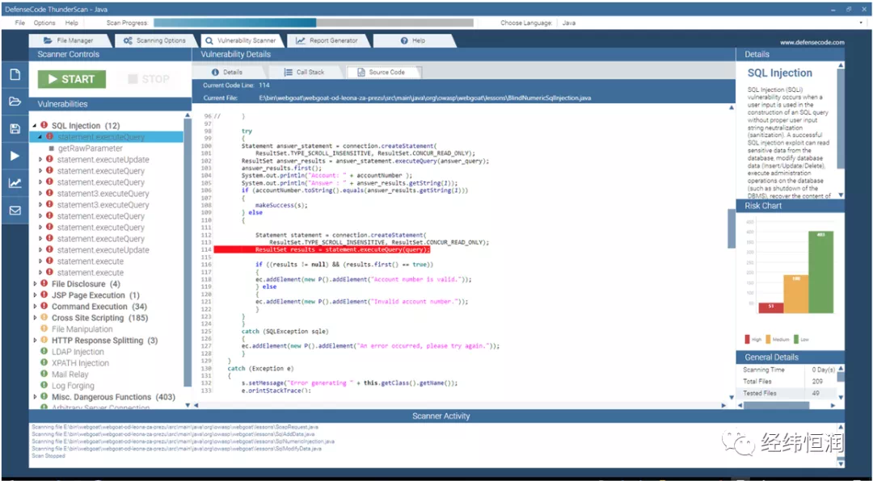873x481 pixels.
Task: Click green icon beside Misc. Dangerous Functions
Action: coord(44,397)
